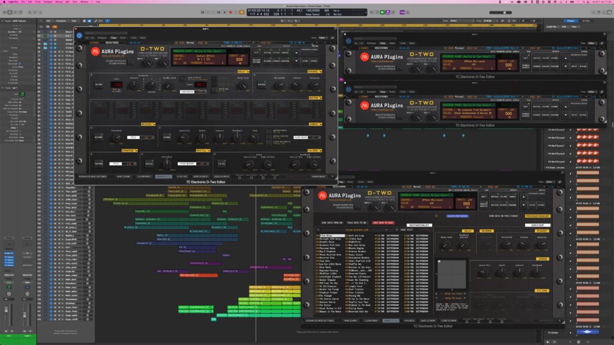Toggle power button in upper right D-Two window

pyautogui.click(x=348, y=40)
